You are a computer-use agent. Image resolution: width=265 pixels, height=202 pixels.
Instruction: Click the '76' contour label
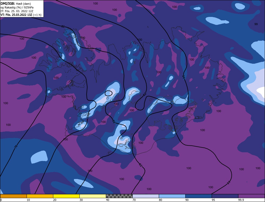(16, 146)
